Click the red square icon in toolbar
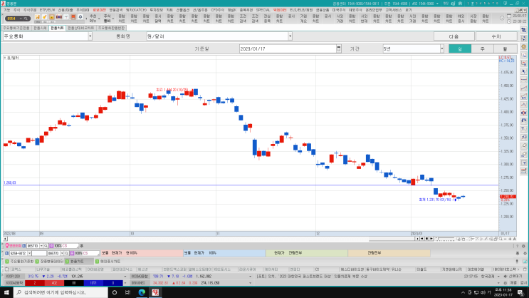Image resolution: width=529 pixels, height=298 pixels. (x=73, y=17)
